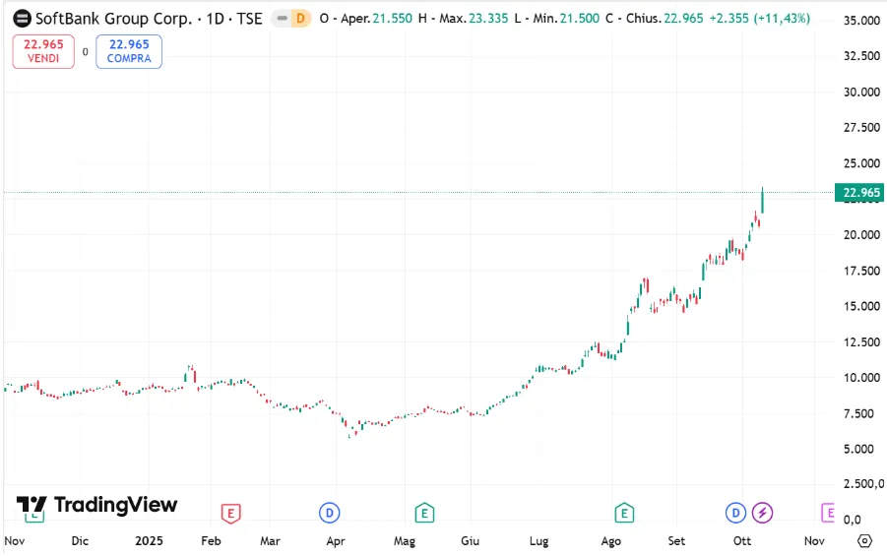887x556 pixels.
Task: Click the Ott label on time axis
Action: 742,540
